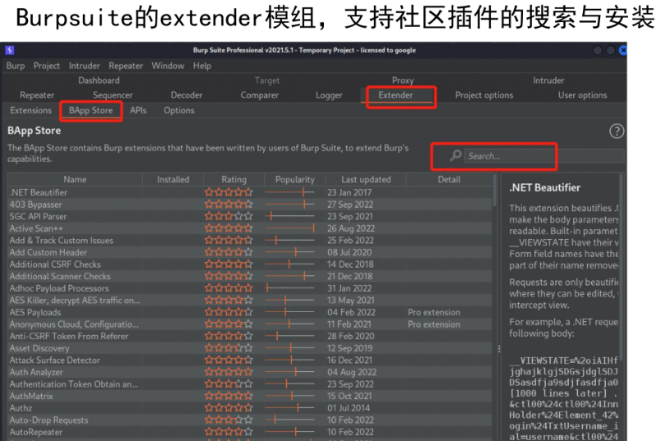Sort extensions by Popularity column header
This screenshot has width=661, height=441.
294,179
